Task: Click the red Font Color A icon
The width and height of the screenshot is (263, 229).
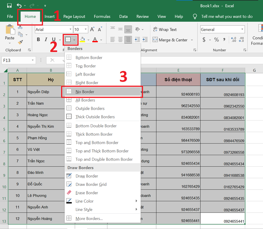Action: 95,40
